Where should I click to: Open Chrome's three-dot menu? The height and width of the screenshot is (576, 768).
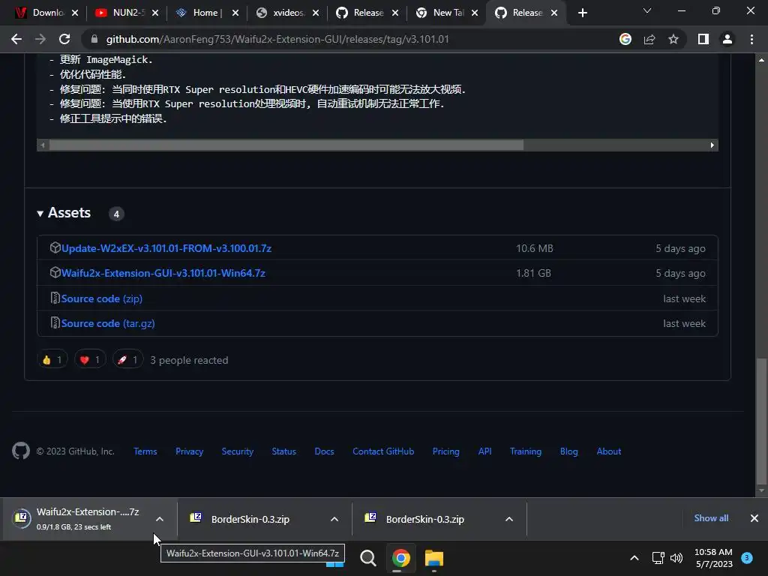click(751, 39)
